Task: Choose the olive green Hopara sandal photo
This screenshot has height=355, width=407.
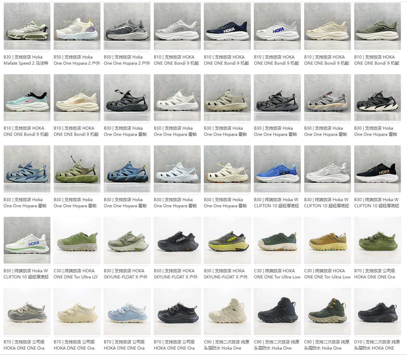Action: coord(77,169)
